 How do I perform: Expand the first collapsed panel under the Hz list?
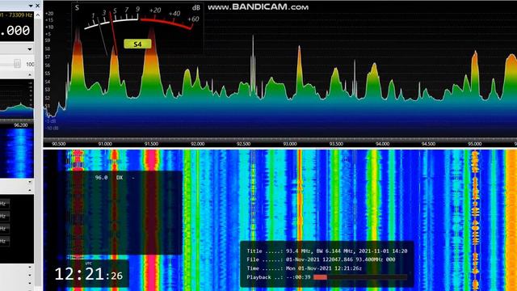point(30,267)
